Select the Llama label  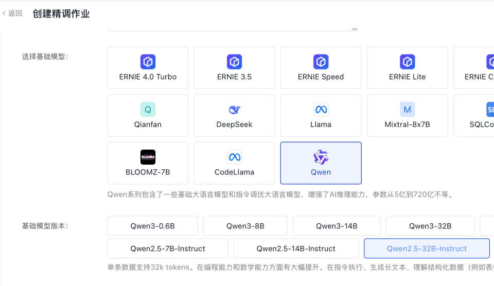(x=321, y=124)
